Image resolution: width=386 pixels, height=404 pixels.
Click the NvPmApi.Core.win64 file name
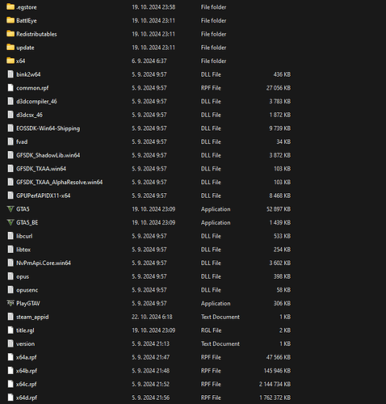click(x=44, y=263)
